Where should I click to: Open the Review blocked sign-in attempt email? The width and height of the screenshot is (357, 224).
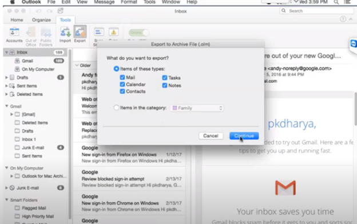129,178
